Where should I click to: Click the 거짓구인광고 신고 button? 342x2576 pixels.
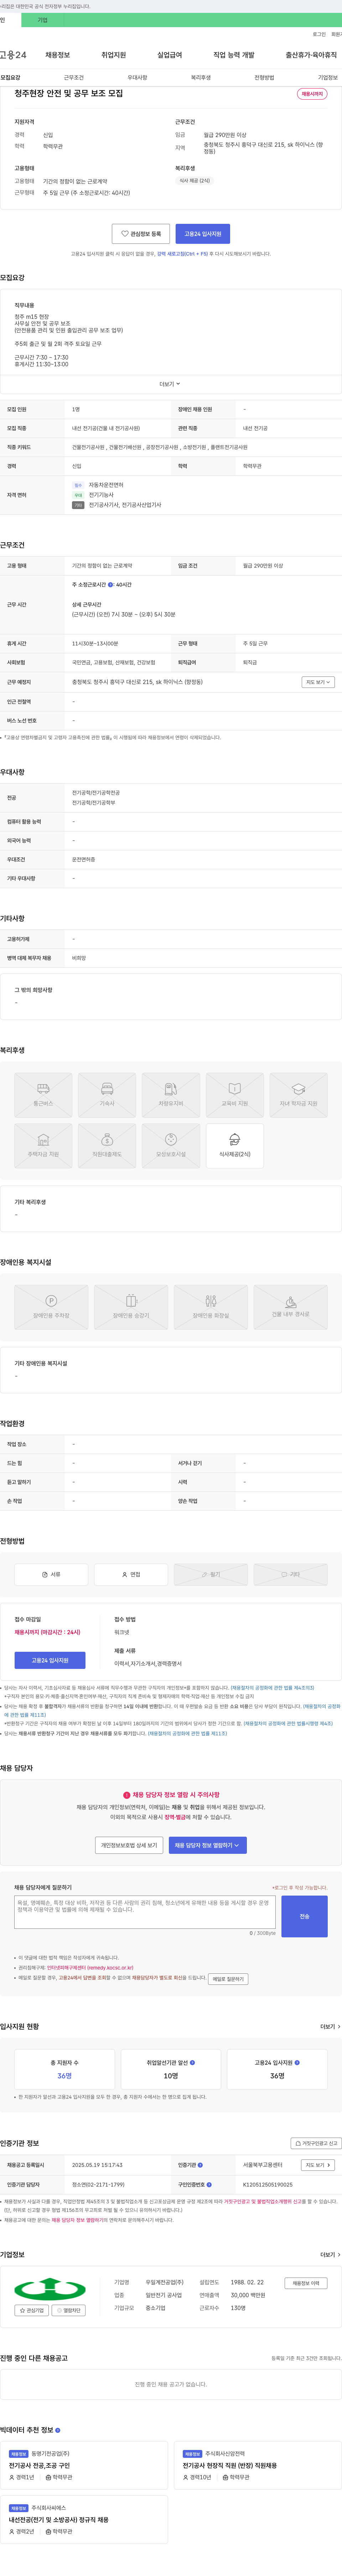[316, 2143]
